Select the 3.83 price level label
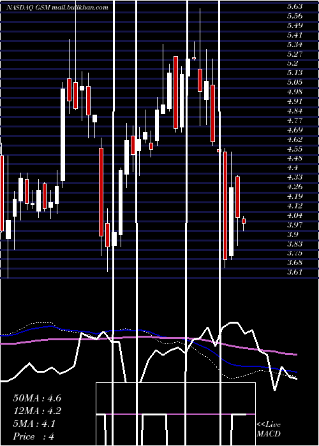319x446 pixels. pos(295,244)
